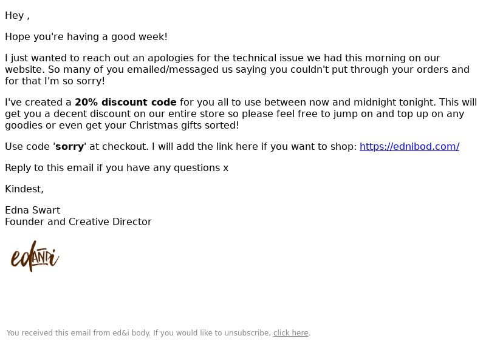Click the bold '20% discount code' text
This screenshot has height=364, width=486.
[x=126, y=102]
